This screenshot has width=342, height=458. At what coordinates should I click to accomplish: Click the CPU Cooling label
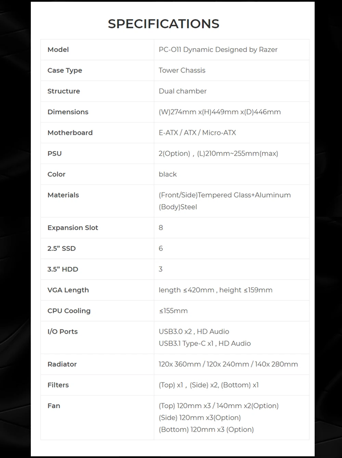coord(69,311)
